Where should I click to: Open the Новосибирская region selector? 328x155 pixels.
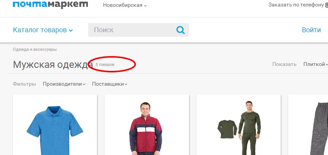(x=125, y=5)
